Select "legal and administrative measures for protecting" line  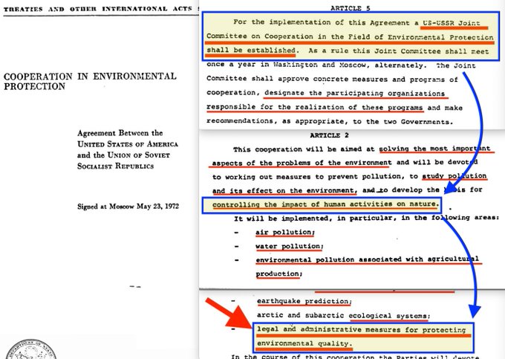click(362, 329)
